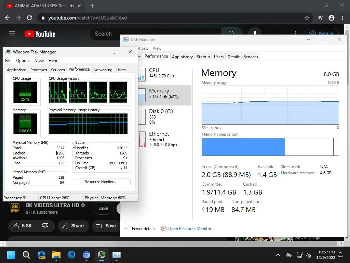350x263 pixels.
Task: Click the YouTube logo
Action: [40, 34]
